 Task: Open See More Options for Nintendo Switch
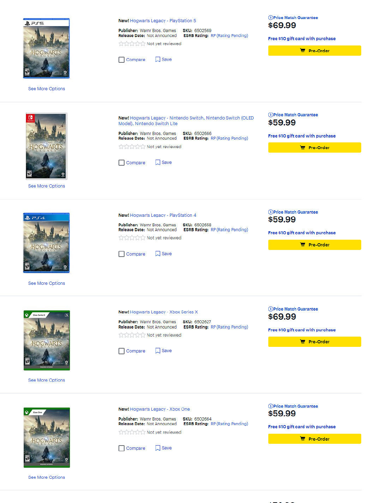coord(47,186)
